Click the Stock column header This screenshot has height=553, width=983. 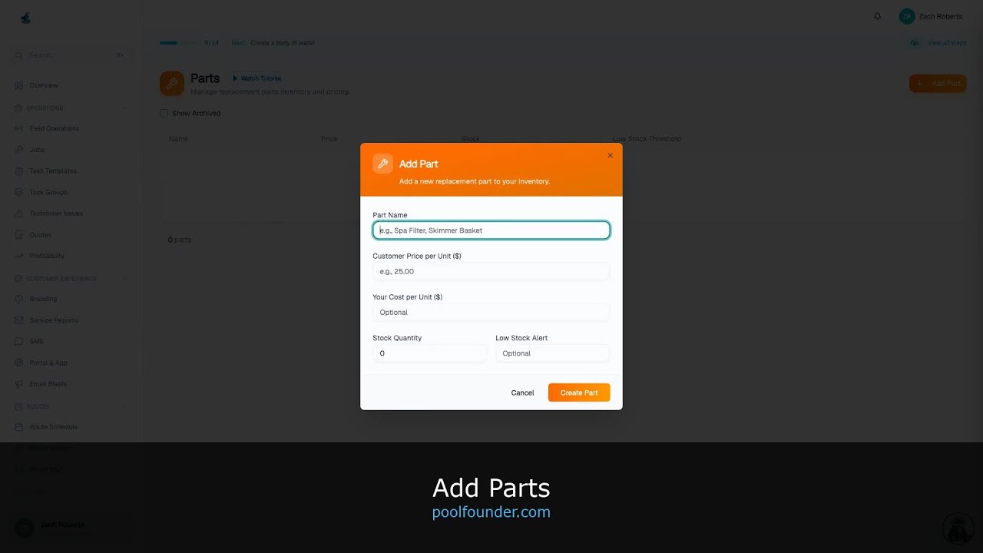tap(471, 139)
